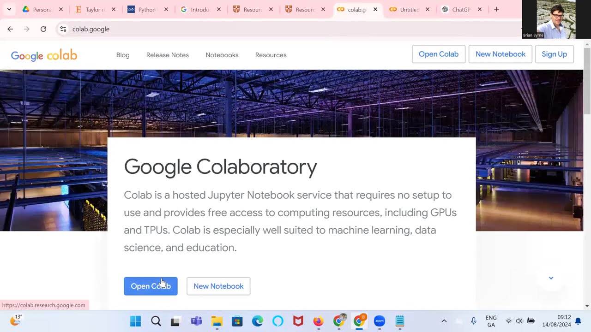The width and height of the screenshot is (591, 332).
Task: Launch Firefox from the taskbar
Action: (318, 321)
